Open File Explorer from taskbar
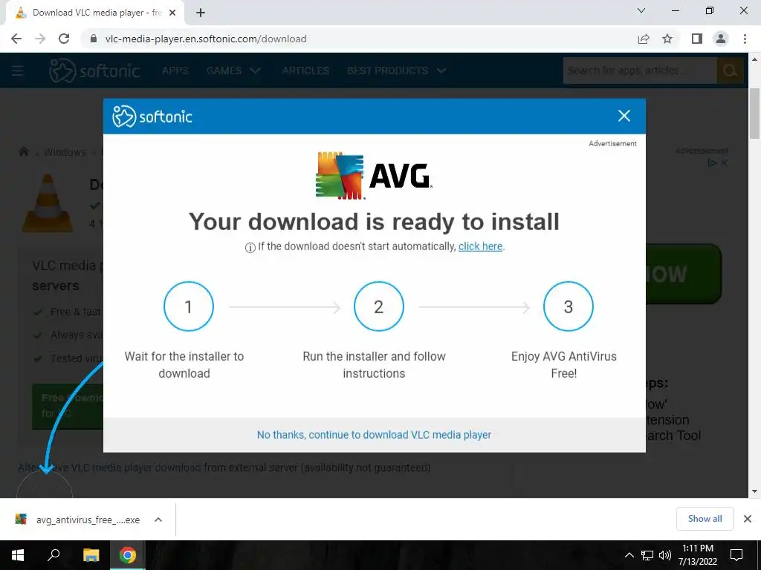 point(91,555)
